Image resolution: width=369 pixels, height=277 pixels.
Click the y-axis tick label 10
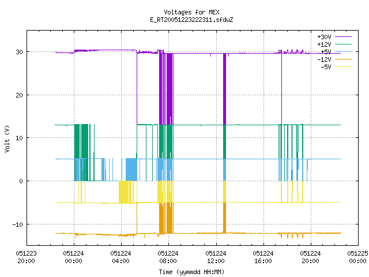19,138
